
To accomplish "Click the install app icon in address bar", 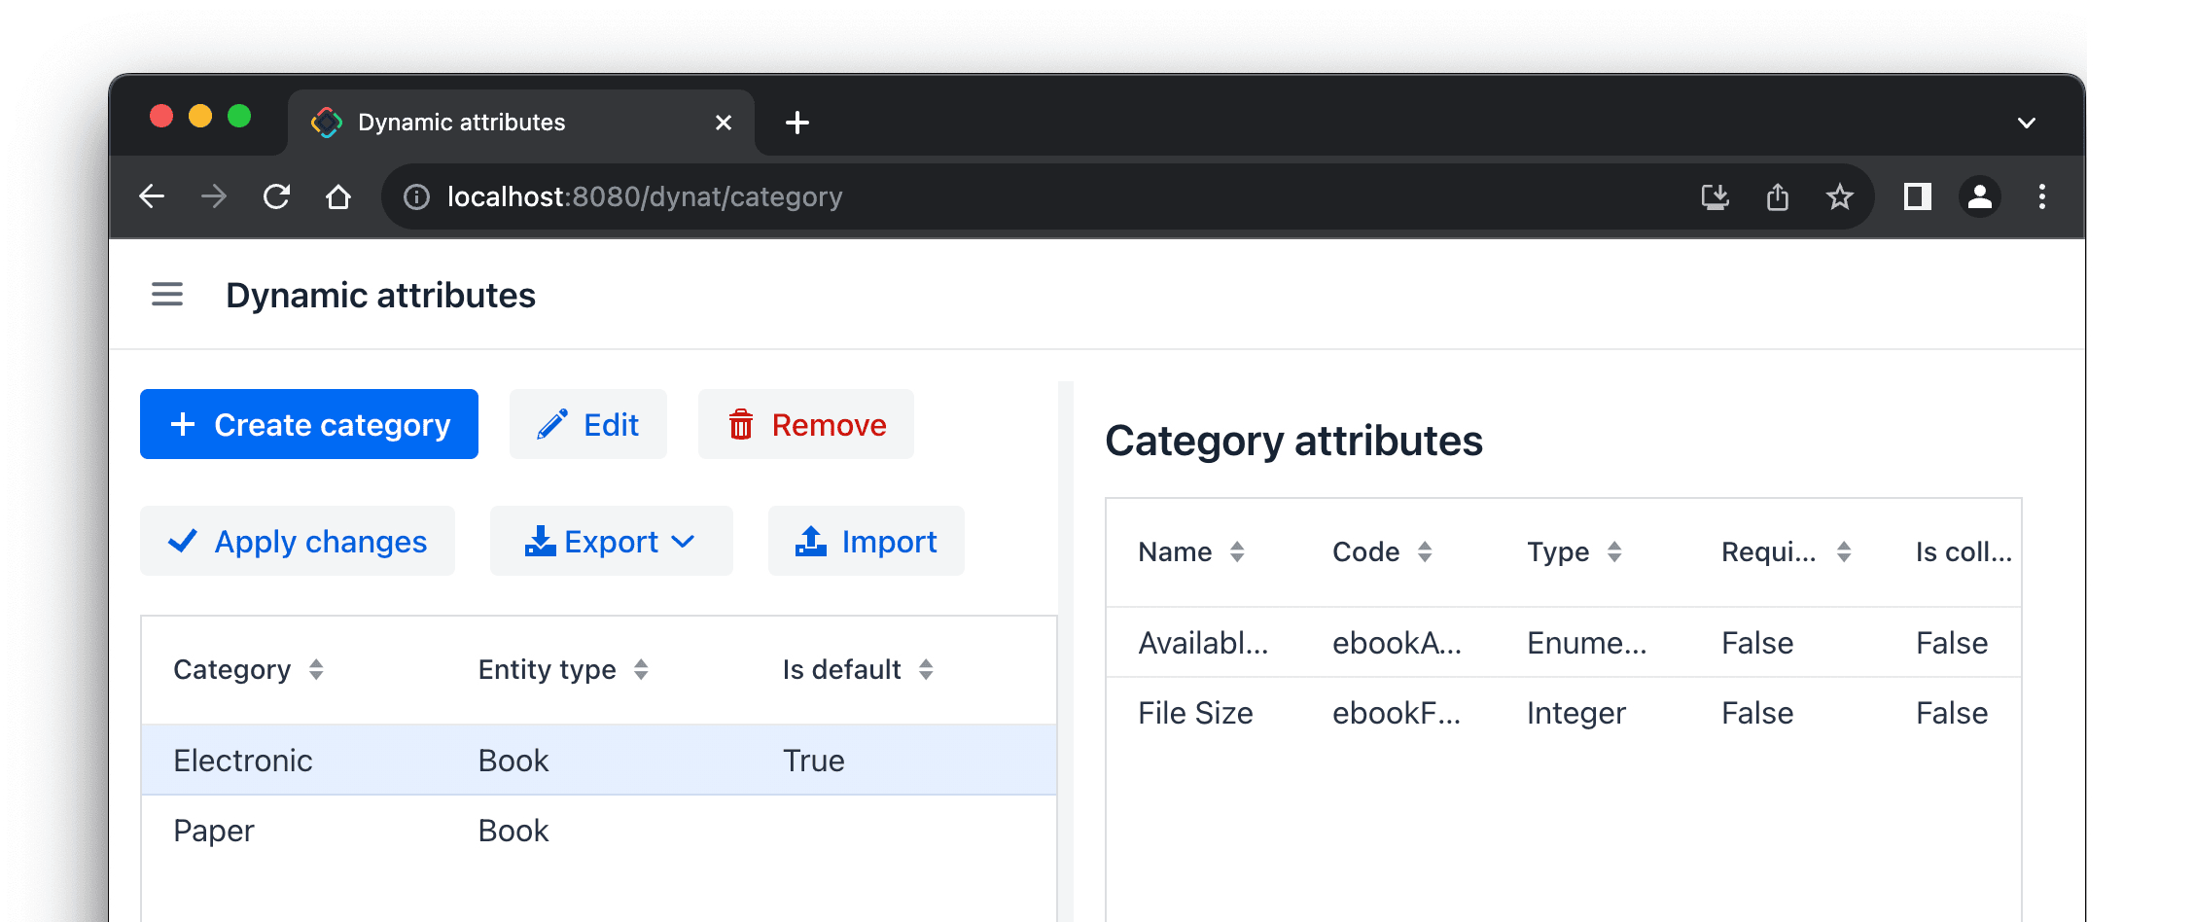I will click(x=1715, y=197).
